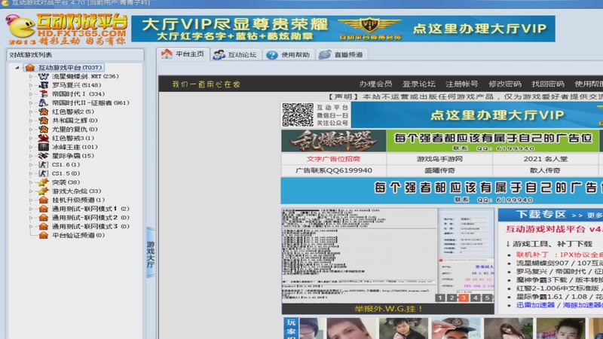Click the 红色警戒3 game icon
Image resolution: width=603 pixels, height=339 pixels.
(x=44, y=139)
